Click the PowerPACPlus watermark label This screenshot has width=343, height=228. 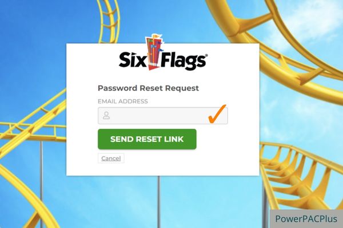click(x=306, y=219)
